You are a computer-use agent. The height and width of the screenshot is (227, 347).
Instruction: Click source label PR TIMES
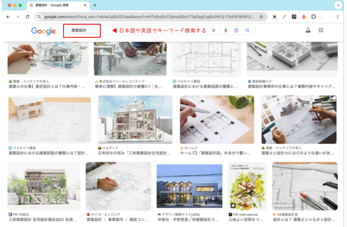click(21, 215)
